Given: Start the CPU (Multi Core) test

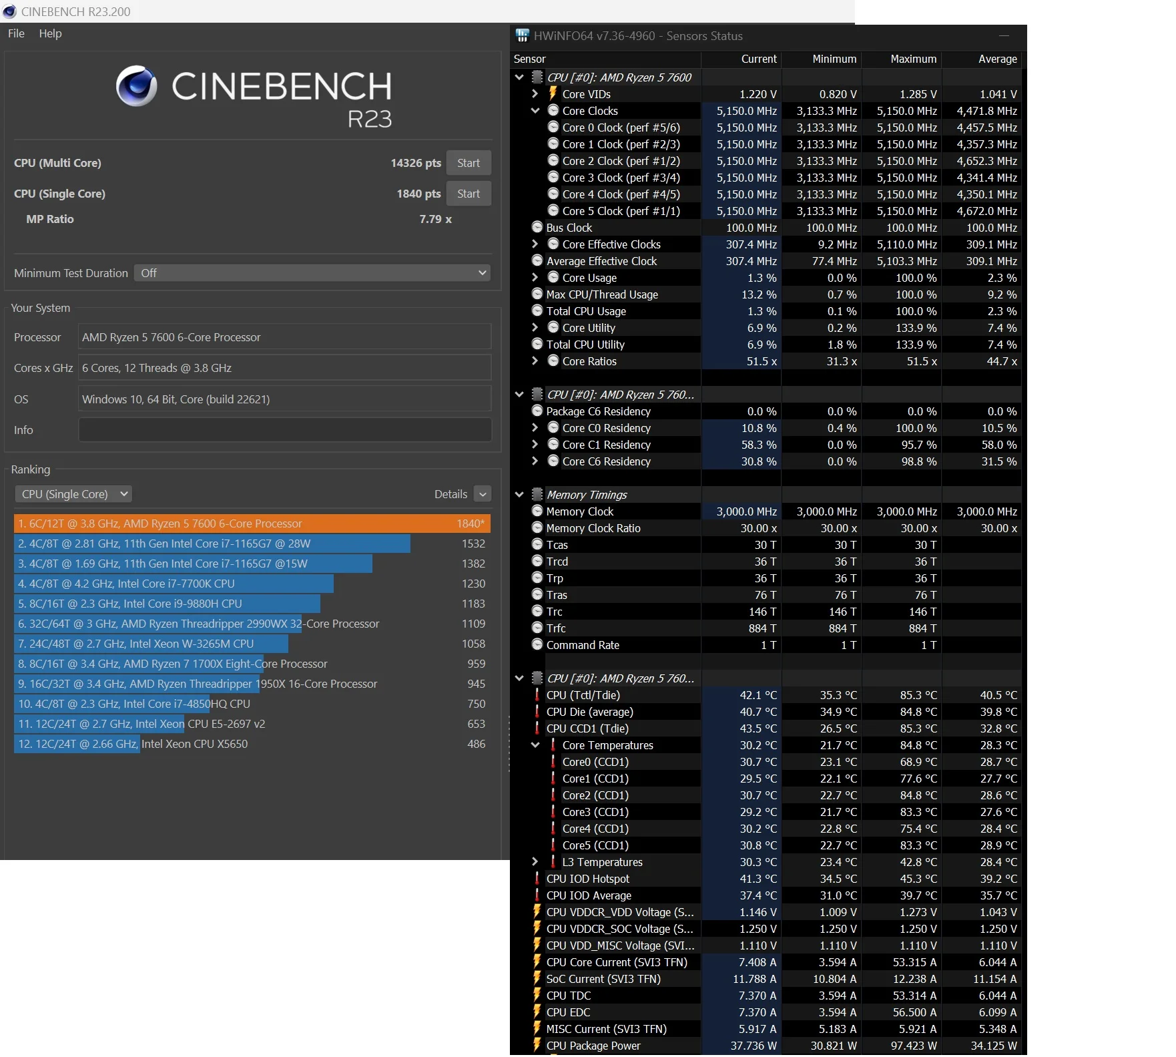Looking at the screenshot, I should click(469, 163).
